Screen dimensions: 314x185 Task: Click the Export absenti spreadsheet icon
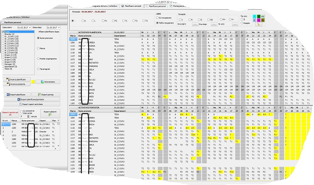click(x=50, y=115)
